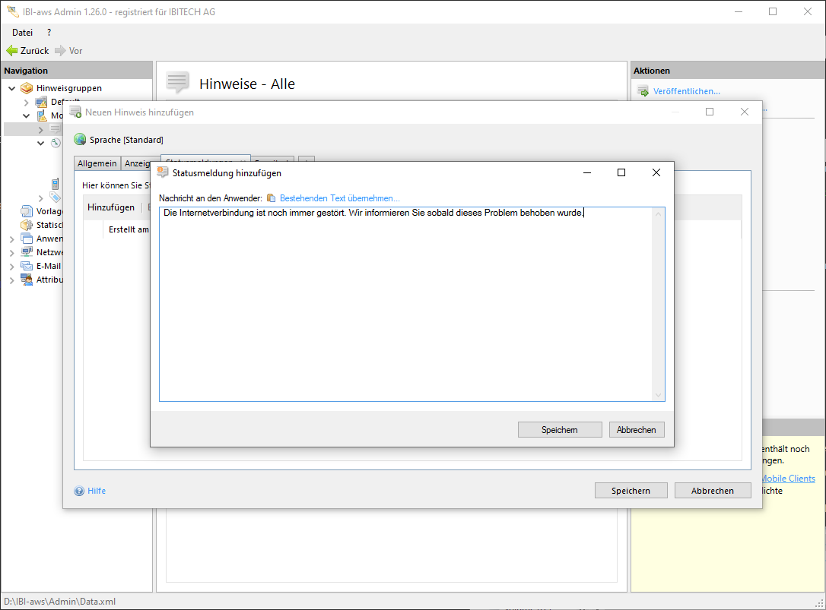Click the E-Mail envelope icon in navigation
Screen dimensions: 826x610
coord(27,266)
